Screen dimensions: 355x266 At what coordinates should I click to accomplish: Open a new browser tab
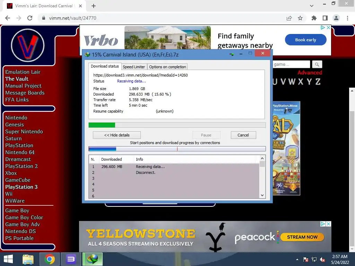pyautogui.click(x=94, y=6)
